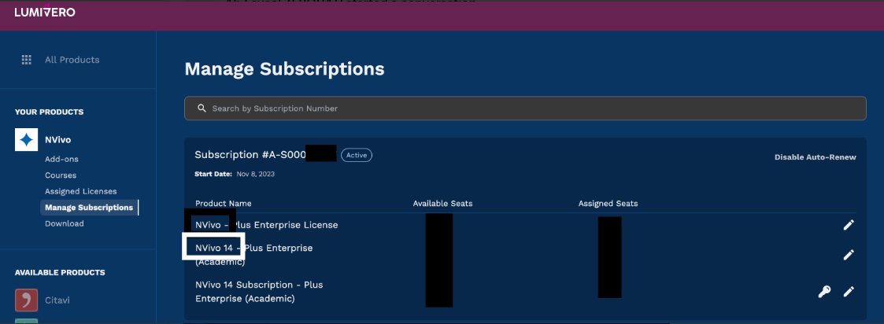Click Available Seats column header
Viewport: 884px width, 324px height.
(x=442, y=204)
